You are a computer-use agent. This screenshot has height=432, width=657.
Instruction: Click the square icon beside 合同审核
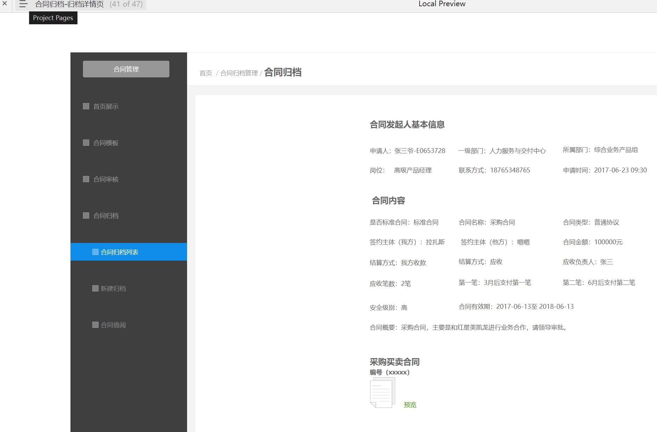point(86,179)
